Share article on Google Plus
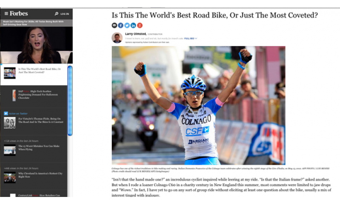The image size is (340, 205). pyautogui.click(x=140, y=25)
